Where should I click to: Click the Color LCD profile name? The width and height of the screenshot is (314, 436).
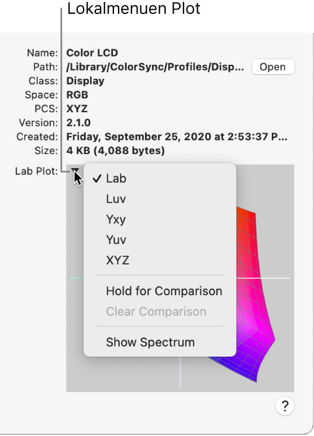92,53
